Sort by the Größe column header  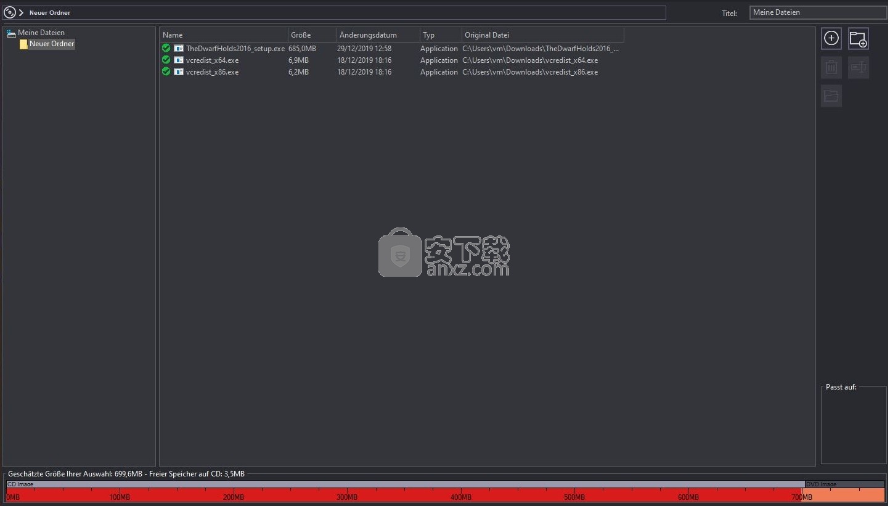pyautogui.click(x=312, y=35)
